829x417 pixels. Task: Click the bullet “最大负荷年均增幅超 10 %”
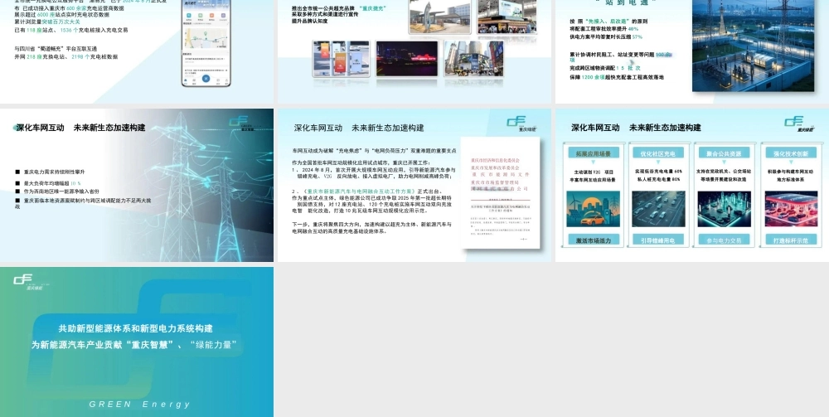coord(51,183)
